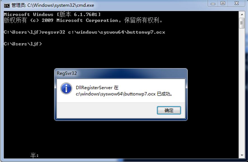Click the 半: IME indicator at console bottom

34,155
